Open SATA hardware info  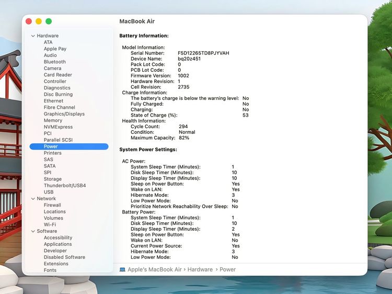(x=50, y=166)
